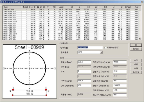
Task: Click the db 저장 button
Action: tap(136, 72)
